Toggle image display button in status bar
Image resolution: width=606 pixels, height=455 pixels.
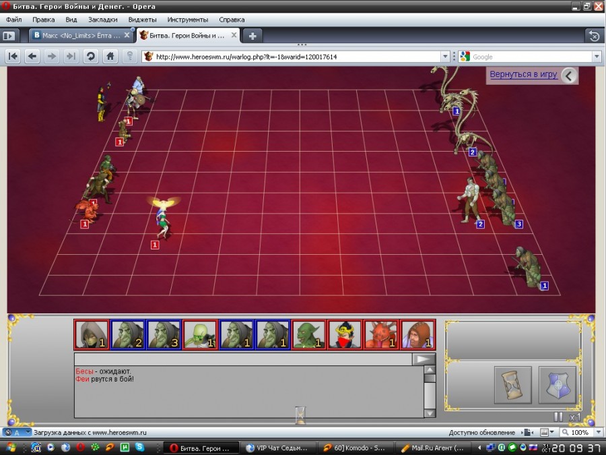(544, 432)
